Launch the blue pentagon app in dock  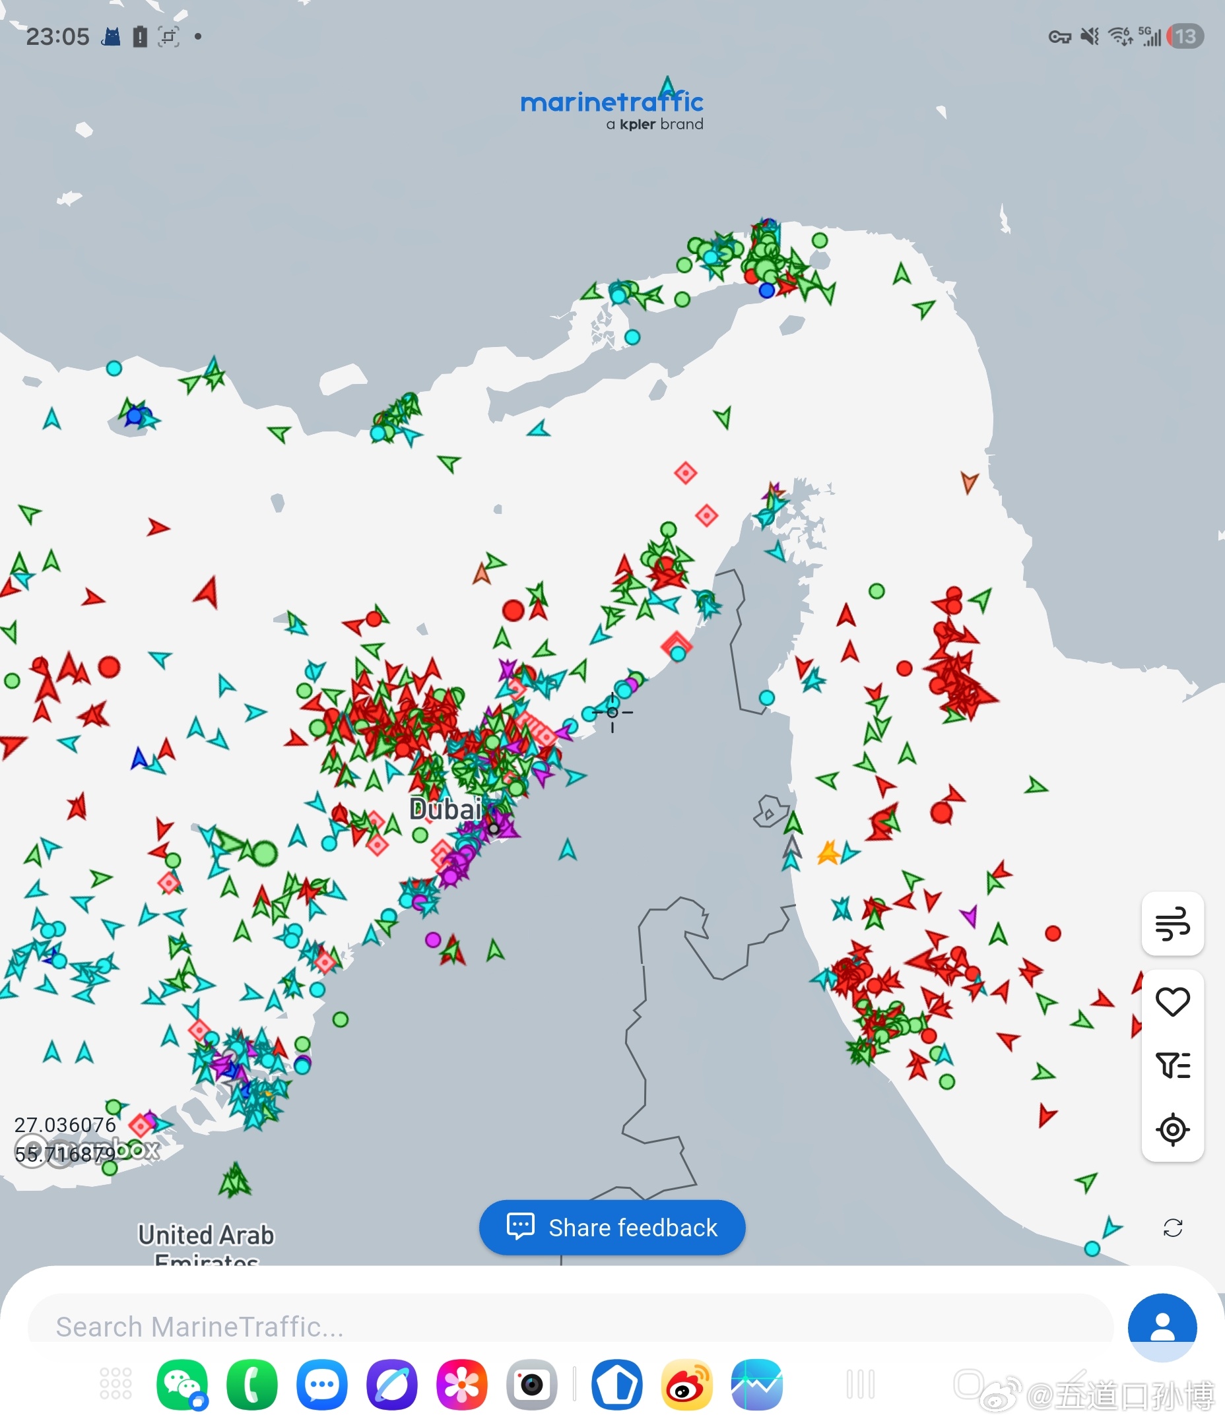(x=616, y=1384)
